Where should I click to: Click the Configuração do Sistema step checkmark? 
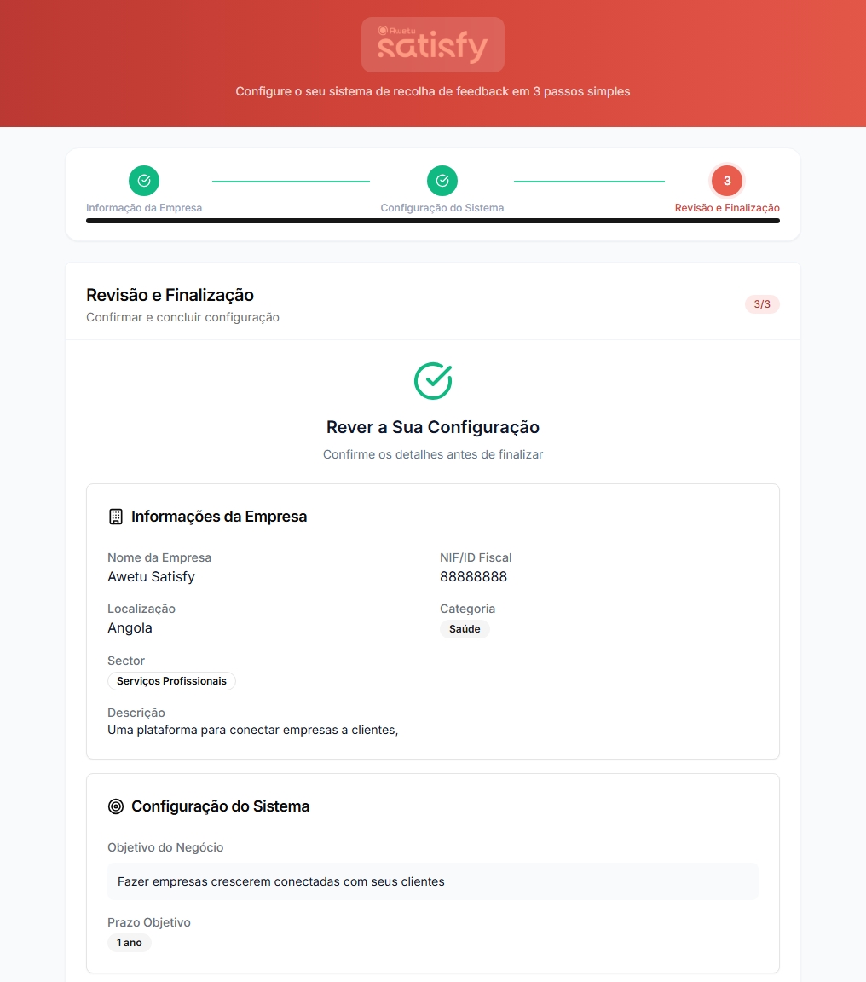[442, 181]
